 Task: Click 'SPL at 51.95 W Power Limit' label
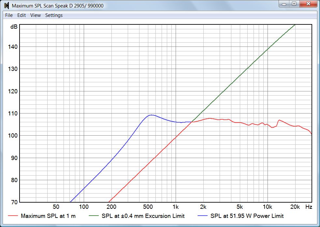point(247,216)
